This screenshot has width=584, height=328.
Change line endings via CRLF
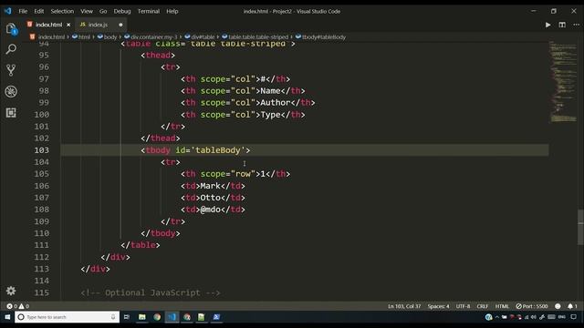click(483, 306)
